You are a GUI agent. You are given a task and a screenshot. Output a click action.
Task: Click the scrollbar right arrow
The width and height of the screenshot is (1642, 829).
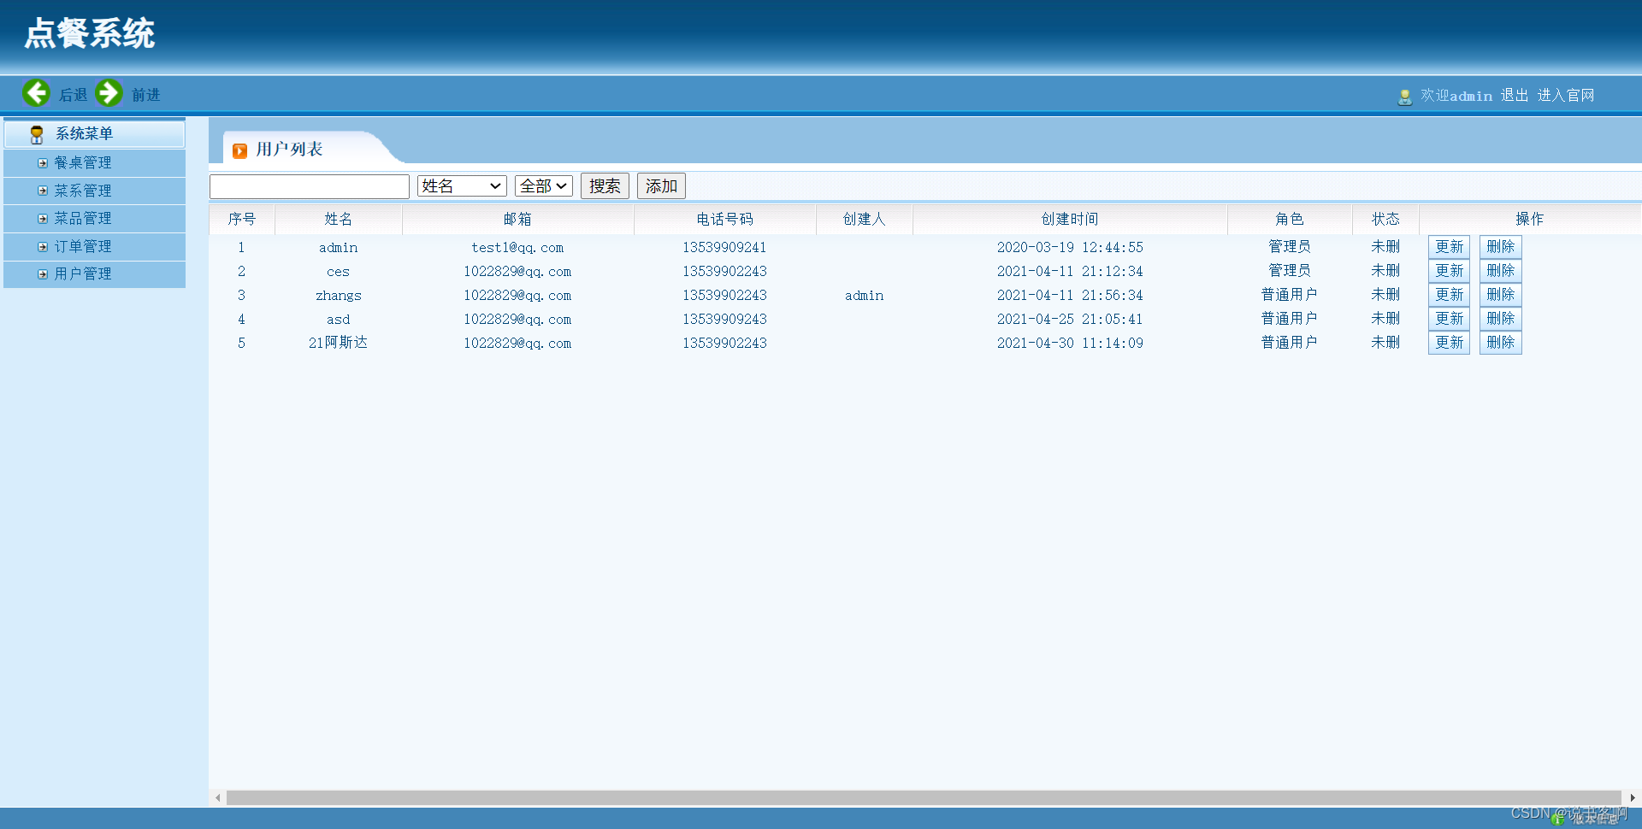(x=1633, y=797)
